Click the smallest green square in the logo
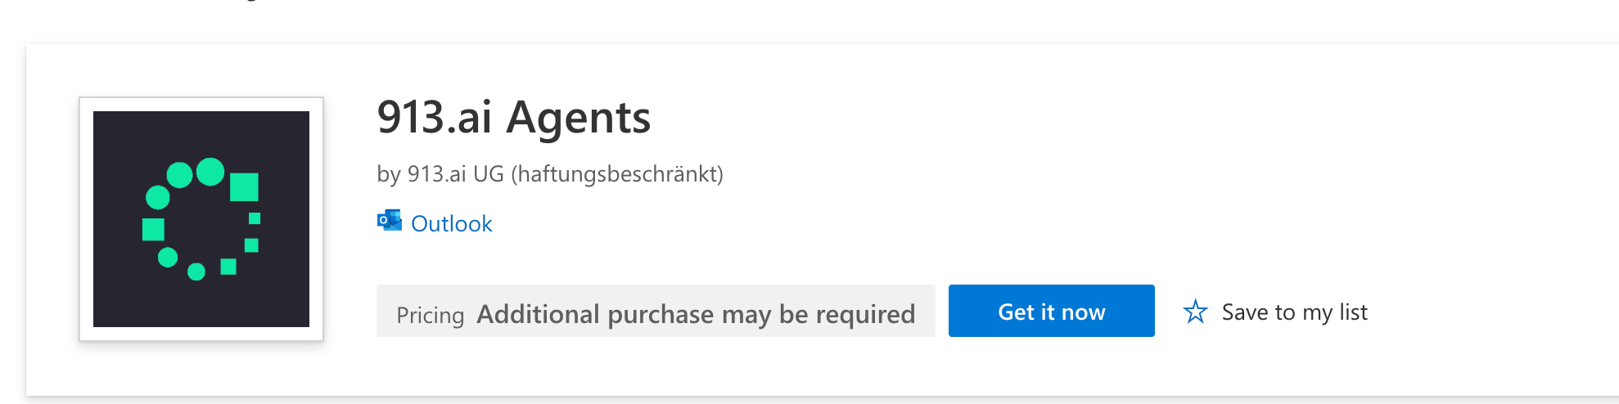The height and width of the screenshot is (404, 1619). coord(255,218)
